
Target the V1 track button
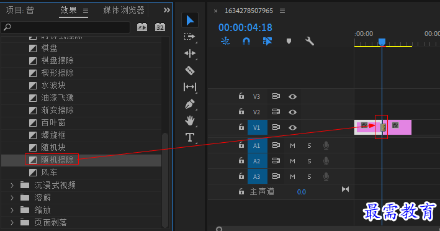(258, 127)
